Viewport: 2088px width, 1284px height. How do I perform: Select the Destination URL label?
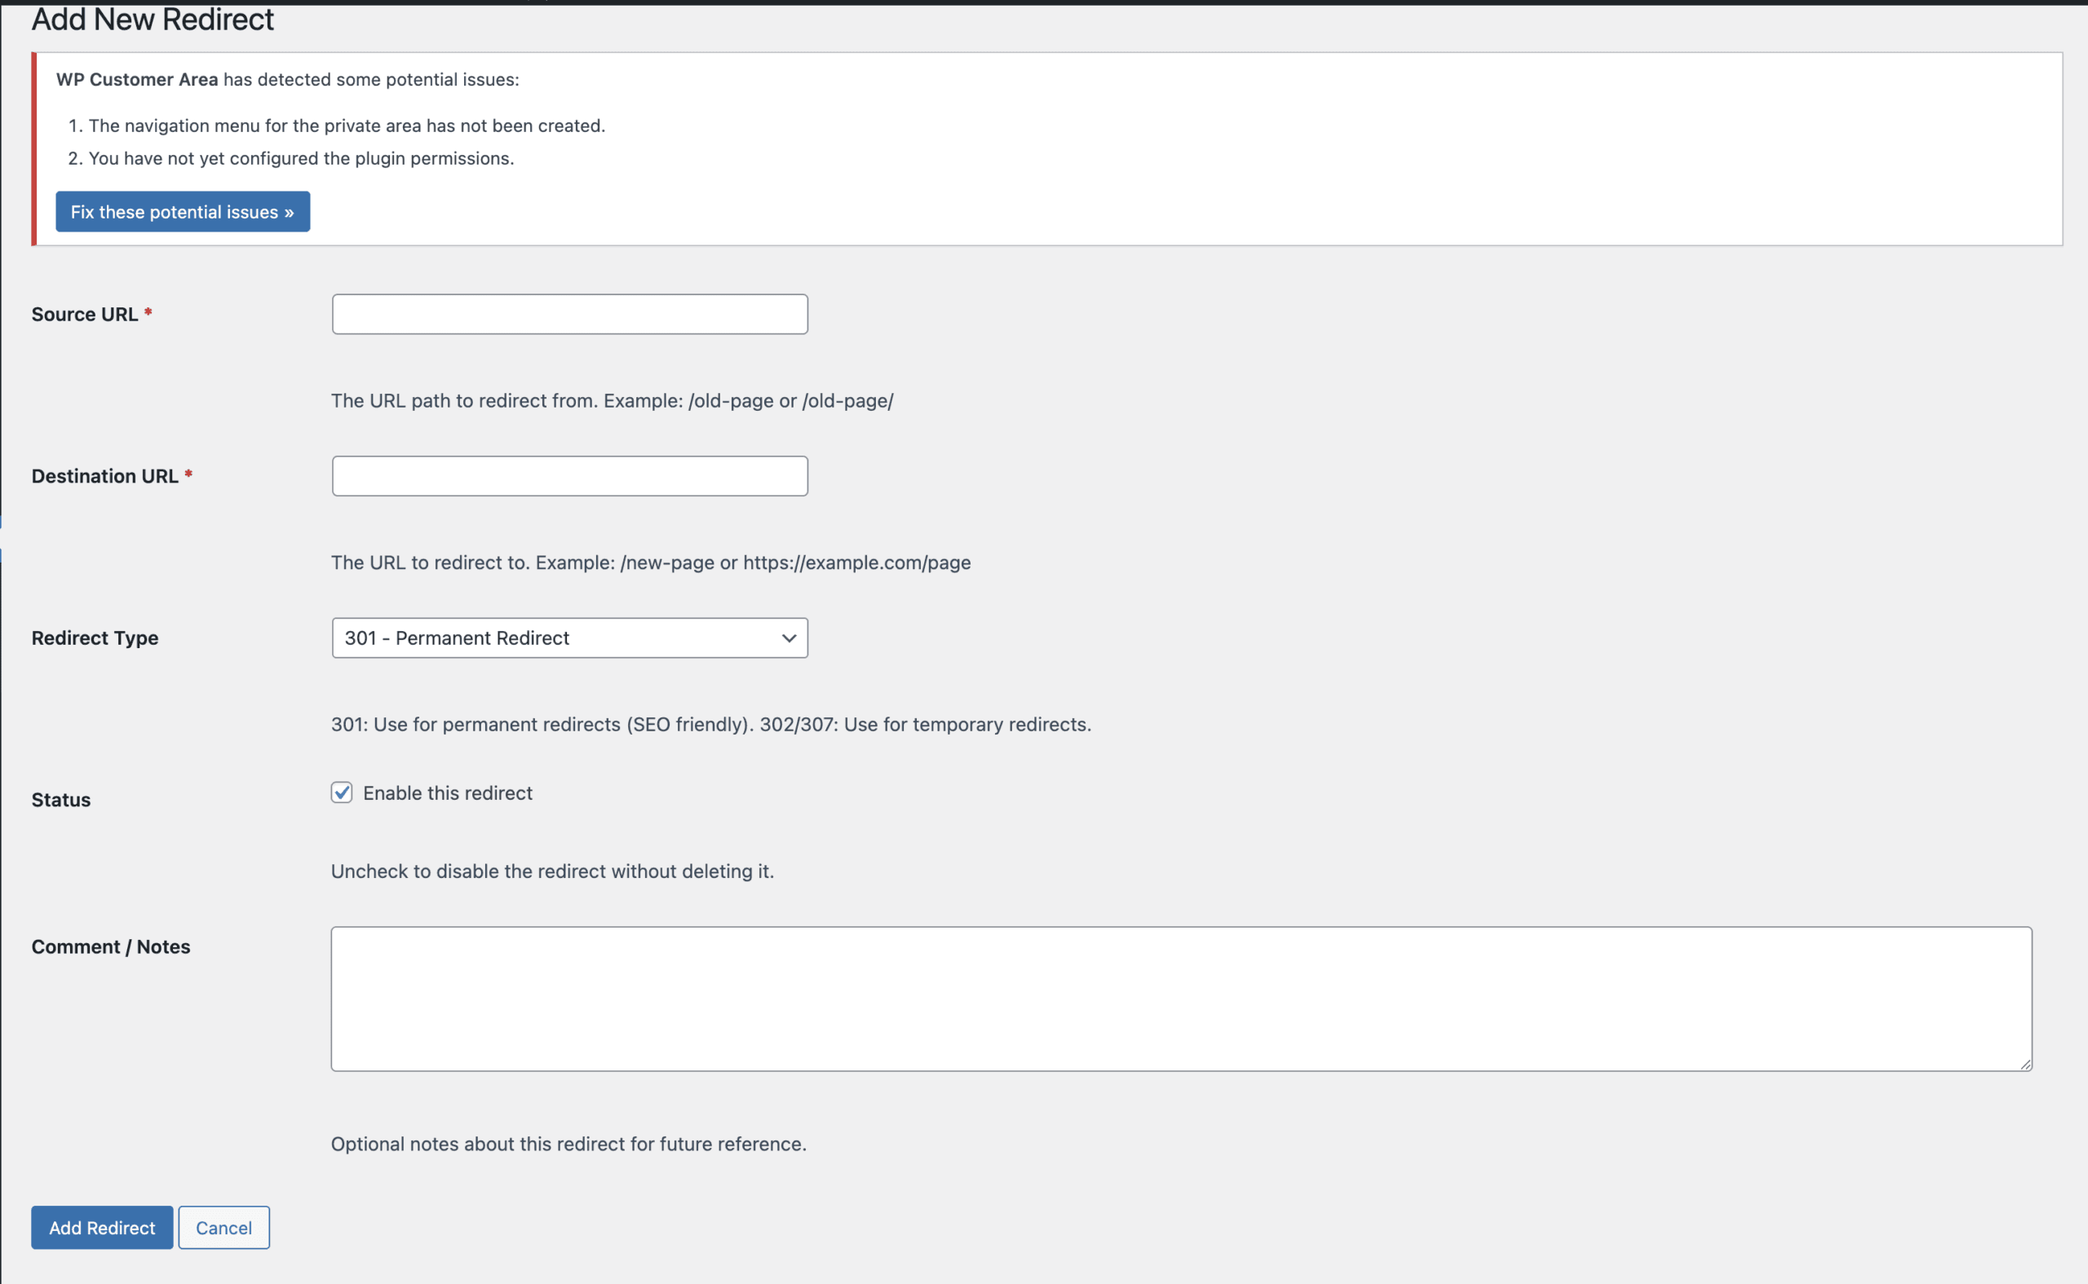click(105, 475)
